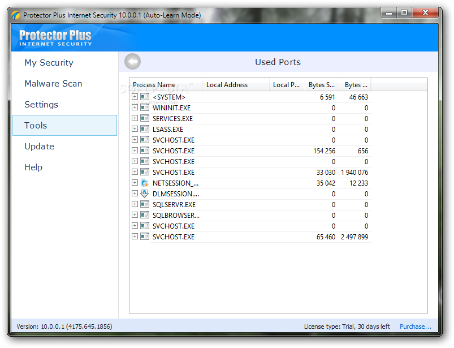This screenshot has width=454, height=348.
Task: Click icon of SVCHOST.EXE with 154 256 bytes
Action: tap(145, 151)
